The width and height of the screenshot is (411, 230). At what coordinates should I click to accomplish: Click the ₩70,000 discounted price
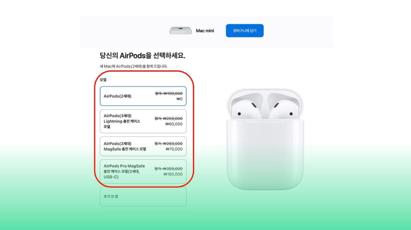coord(174,149)
